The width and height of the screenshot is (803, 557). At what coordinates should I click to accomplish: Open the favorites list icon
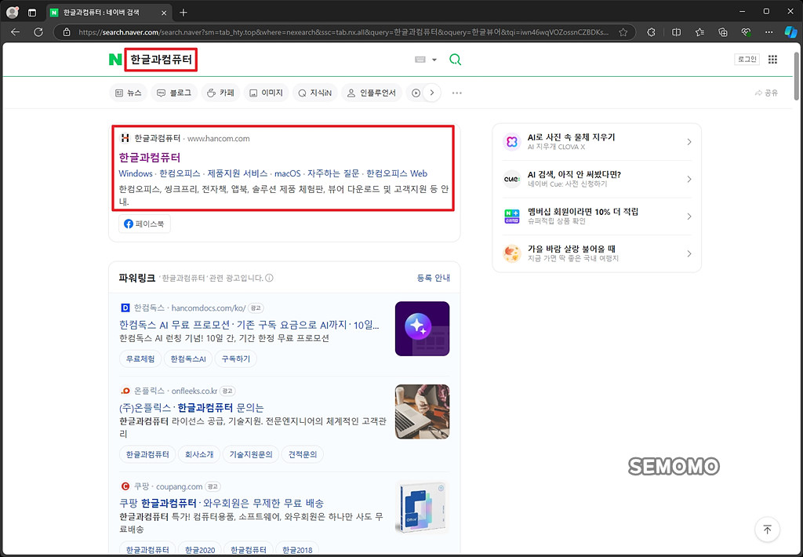[x=699, y=32]
